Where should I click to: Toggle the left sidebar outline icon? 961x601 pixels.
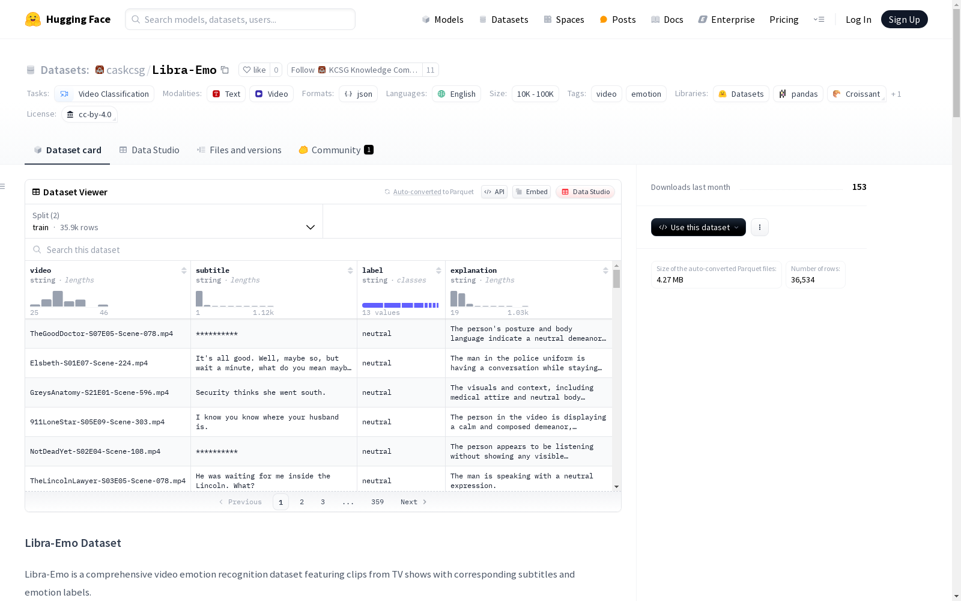(x=3, y=186)
